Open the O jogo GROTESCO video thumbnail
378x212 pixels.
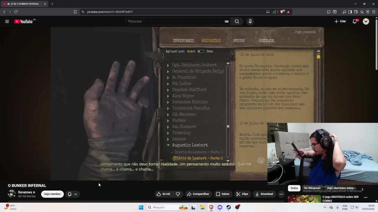(x=304, y=199)
